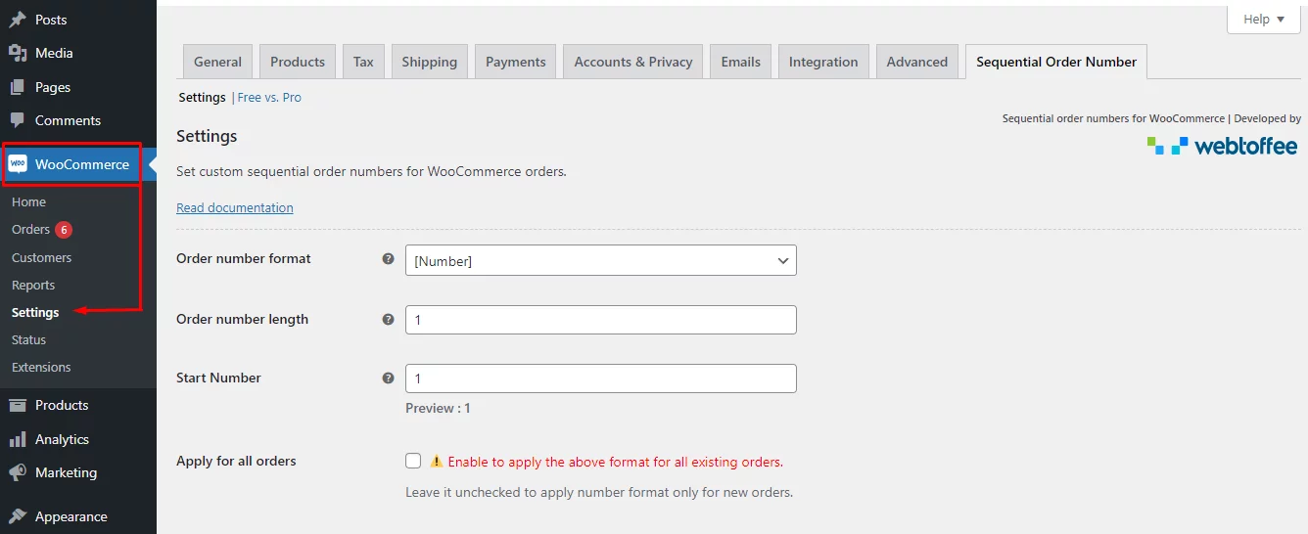Image resolution: width=1308 pixels, height=534 pixels.
Task: Click the Pages icon in sidebar
Action: [x=18, y=87]
